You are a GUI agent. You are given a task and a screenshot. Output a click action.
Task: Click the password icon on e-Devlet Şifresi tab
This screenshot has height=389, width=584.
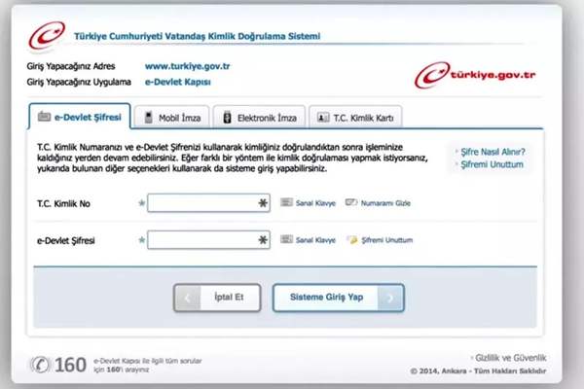pyautogui.click(x=44, y=116)
